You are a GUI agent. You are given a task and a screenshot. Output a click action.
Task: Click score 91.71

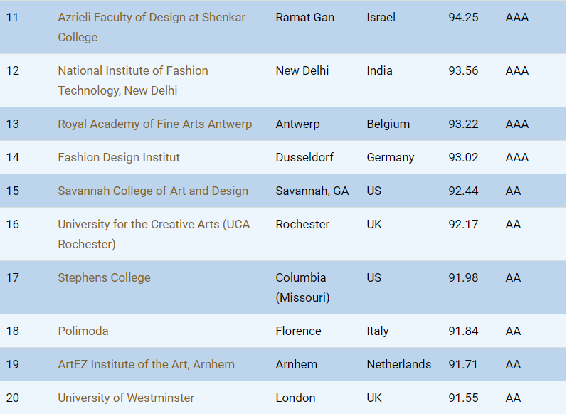pyautogui.click(x=463, y=364)
